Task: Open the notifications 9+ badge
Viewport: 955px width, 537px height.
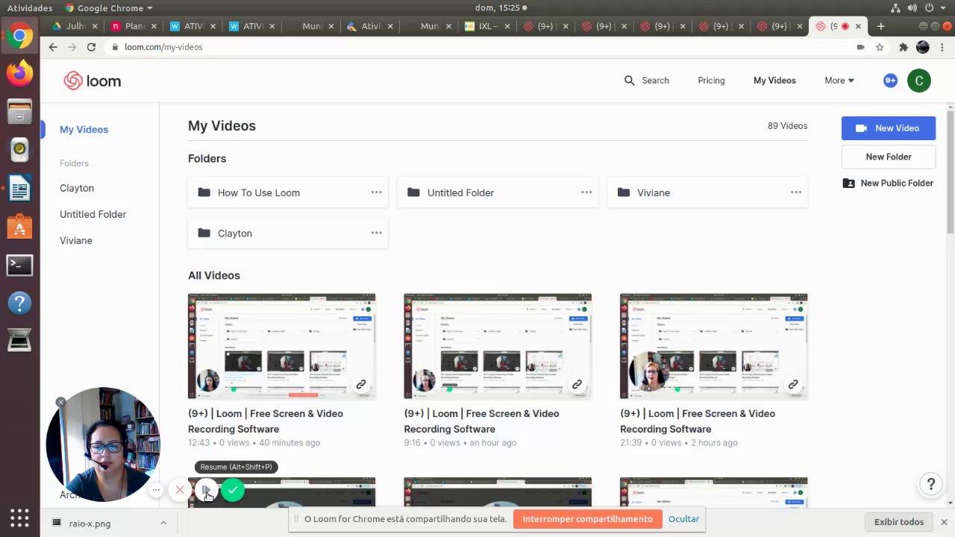Action: pos(890,81)
